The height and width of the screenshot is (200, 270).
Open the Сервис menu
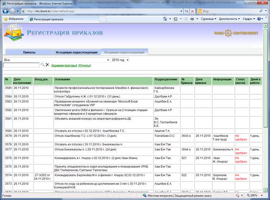[248, 19]
